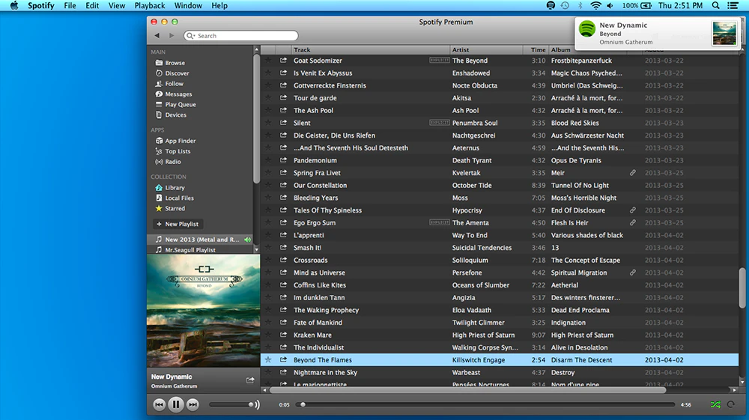Share the Pandemonium track
This screenshot has height=420, width=749.
pos(283,160)
